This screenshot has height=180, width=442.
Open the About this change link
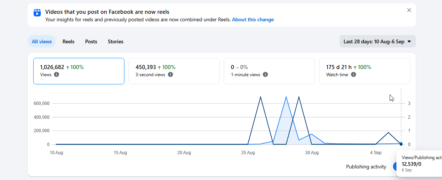253,19
